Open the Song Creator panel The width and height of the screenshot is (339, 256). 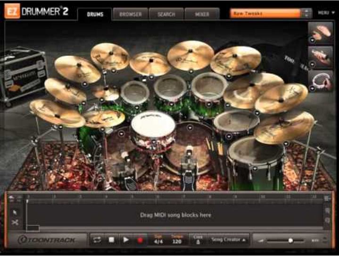[x=228, y=240]
